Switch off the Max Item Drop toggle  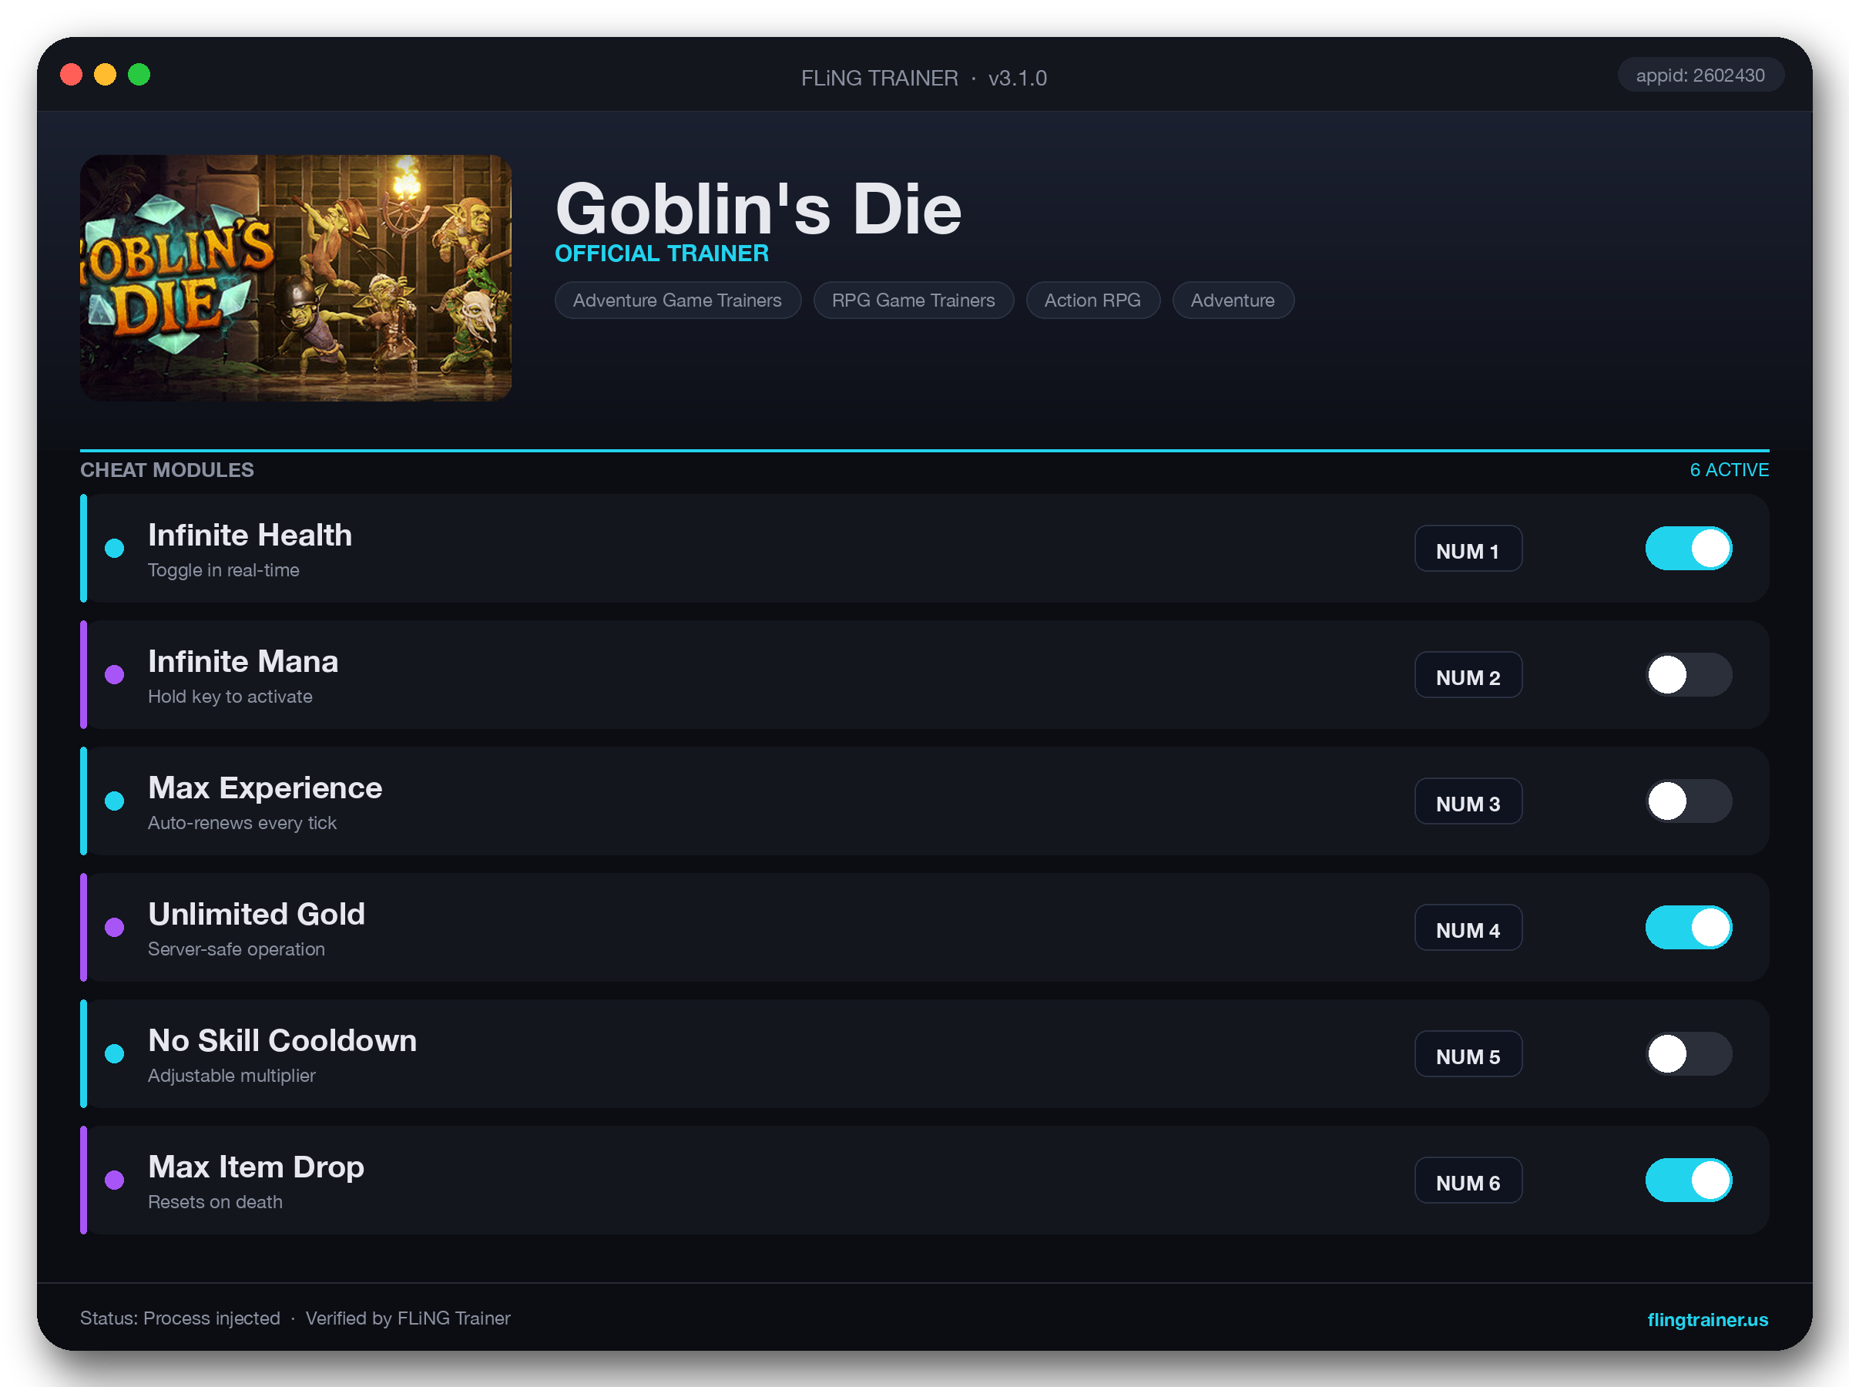point(1689,1180)
